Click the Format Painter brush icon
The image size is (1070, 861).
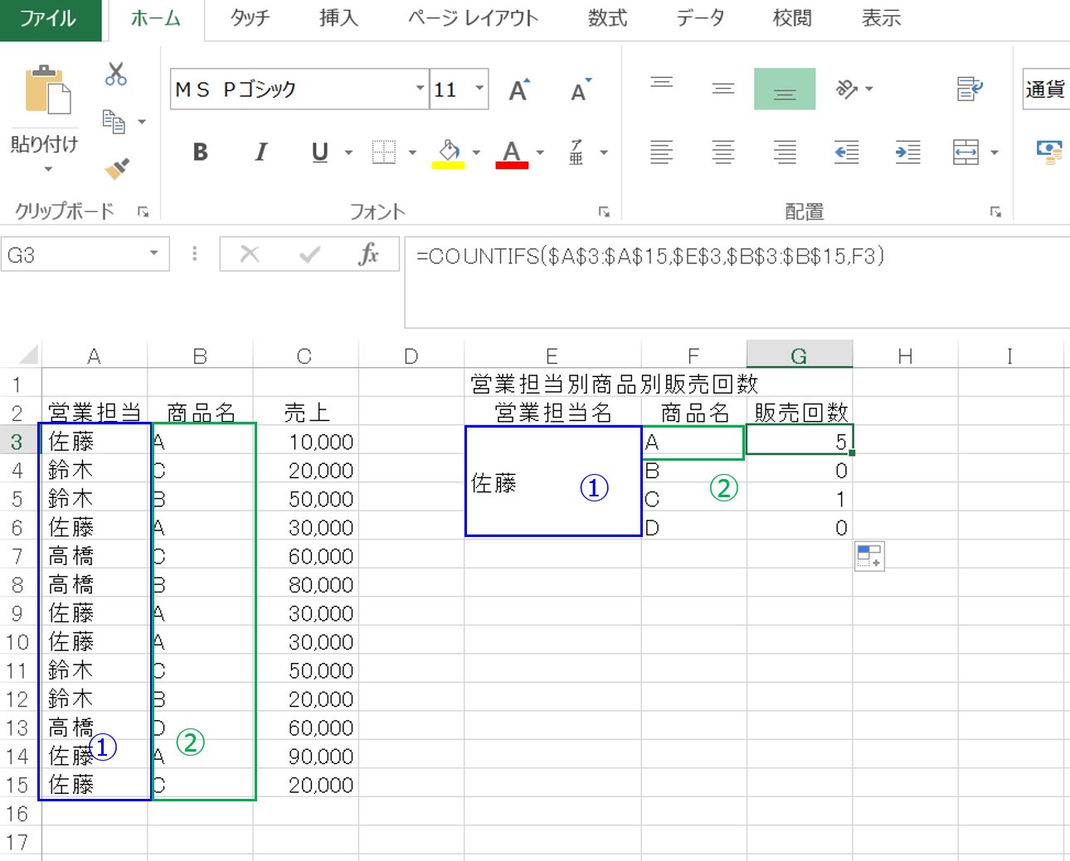pos(117,168)
